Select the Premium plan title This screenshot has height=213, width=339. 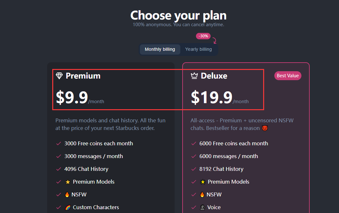(83, 76)
